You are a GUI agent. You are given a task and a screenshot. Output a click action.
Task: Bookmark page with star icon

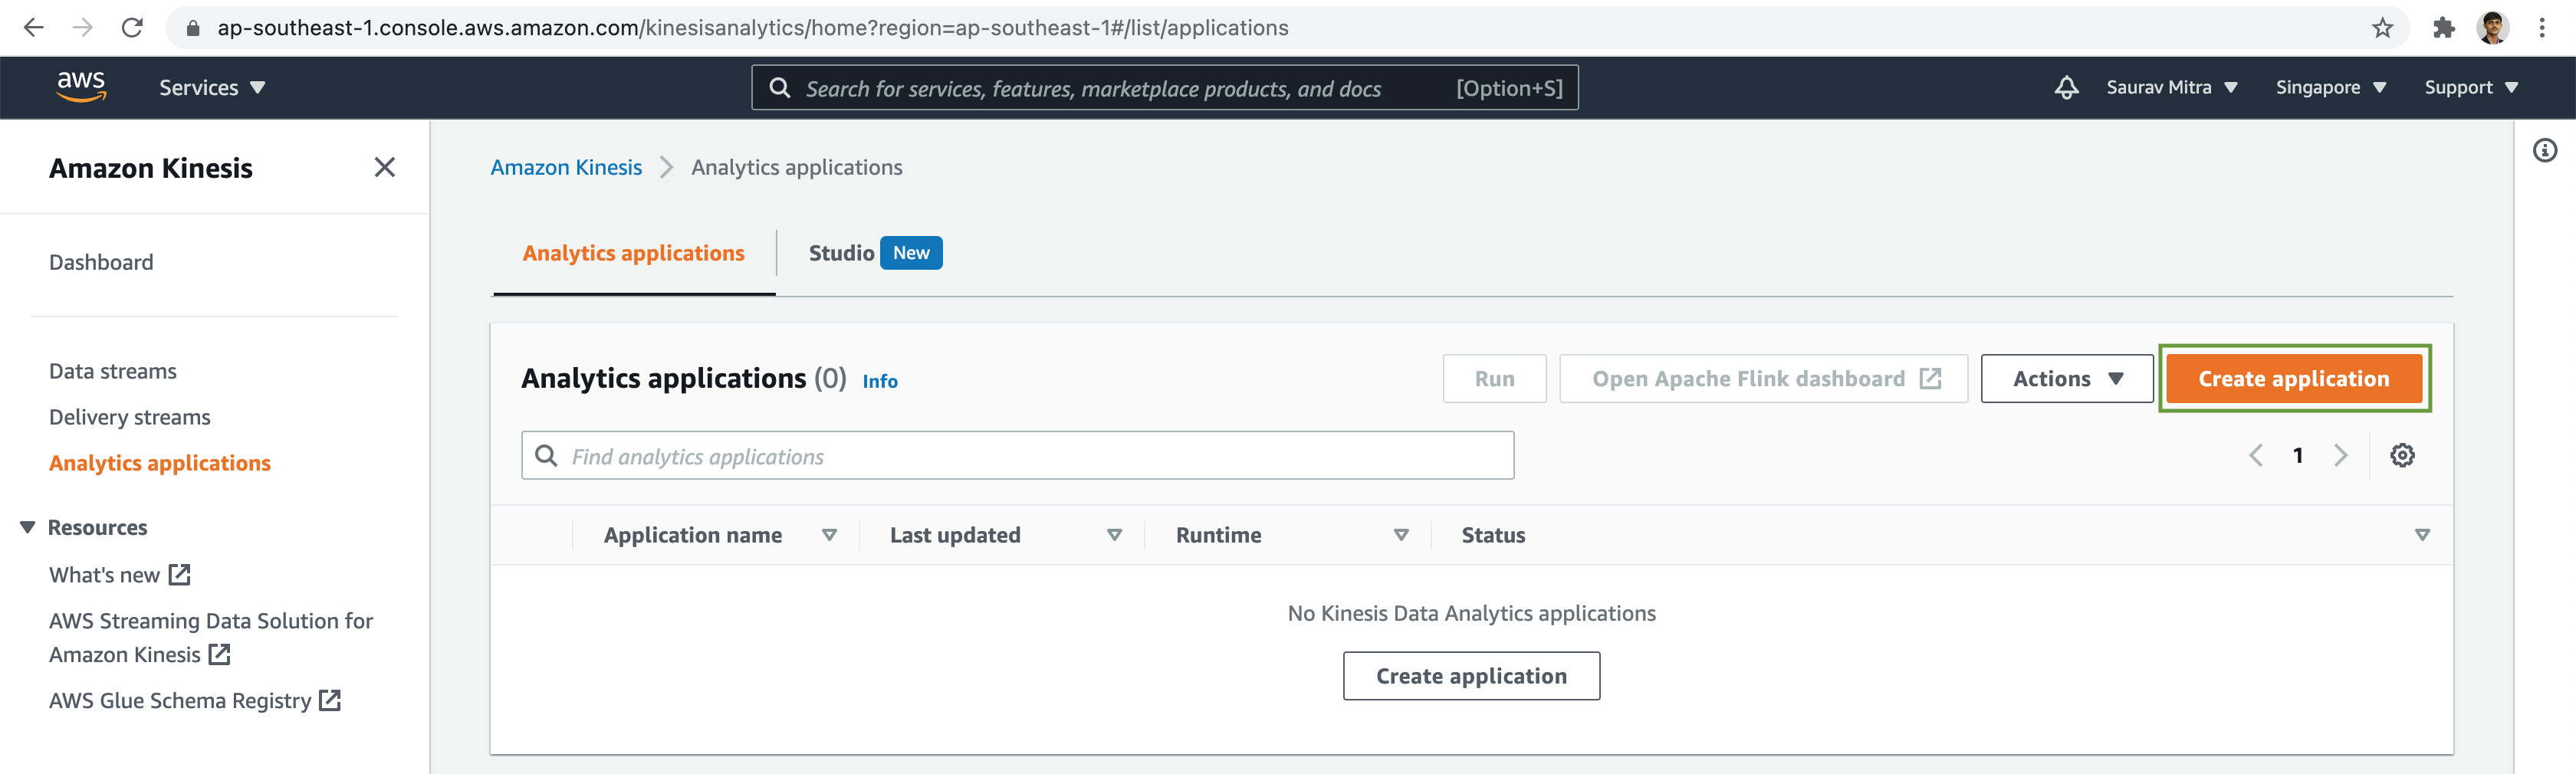point(2383,28)
